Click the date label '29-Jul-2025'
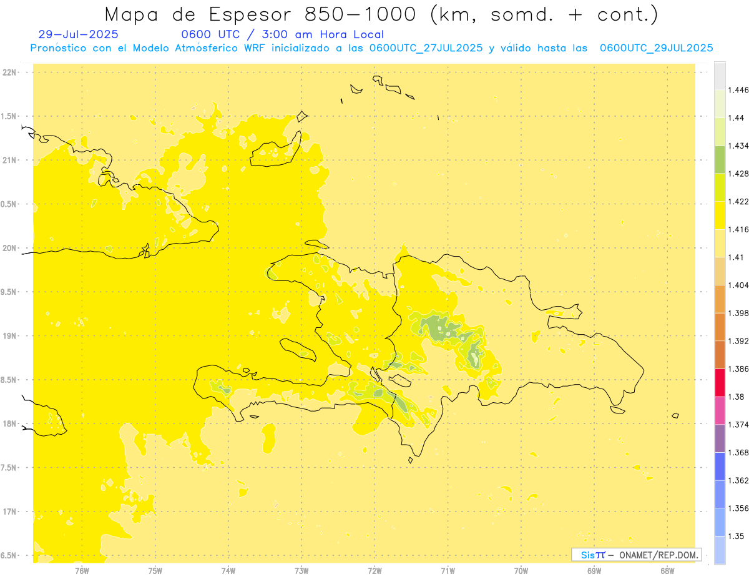The height and width of the screenshot is (579, 749). click(x=78, y=34)
